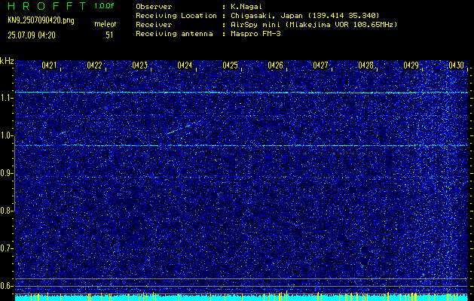The width and height of the screenshot is (474, 301).
Task: Click the 0.8 kHz axis label
Action: pos(5,211)
